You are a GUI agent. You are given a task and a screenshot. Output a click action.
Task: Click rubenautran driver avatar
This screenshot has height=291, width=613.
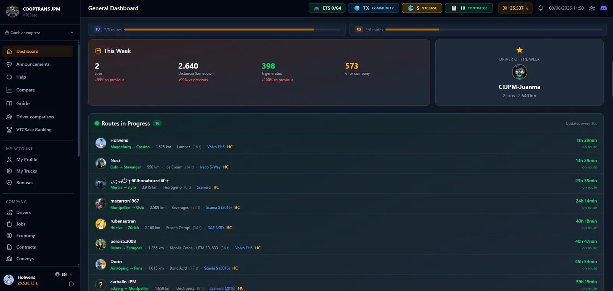pyautogui.click(x=101, y=224)
